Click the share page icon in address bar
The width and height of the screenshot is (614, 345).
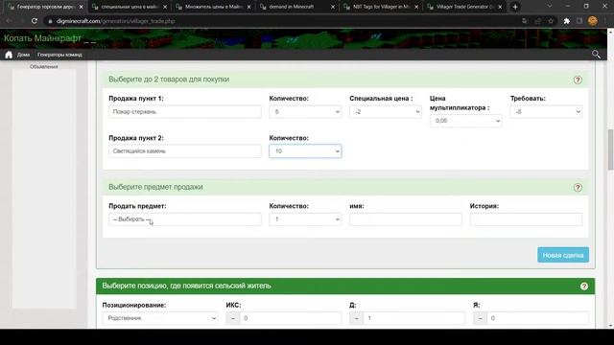[x=537, y=21]
